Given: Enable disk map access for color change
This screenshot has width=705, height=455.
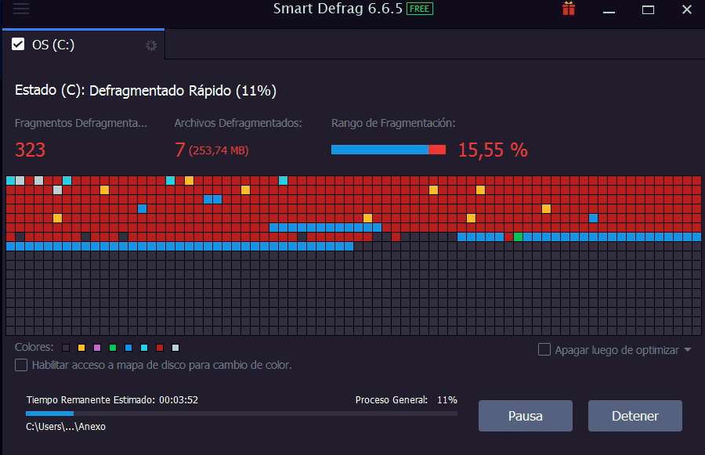Looking at the screenshot, I should click(21, 365).
